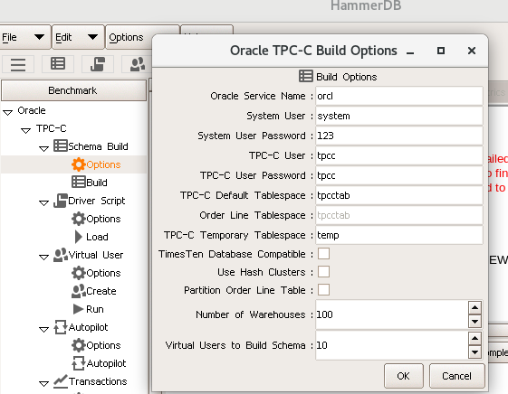This screenshot has height=394, width=508.
Task: Select Options under Schema Build
Action: tap(103, 164)
